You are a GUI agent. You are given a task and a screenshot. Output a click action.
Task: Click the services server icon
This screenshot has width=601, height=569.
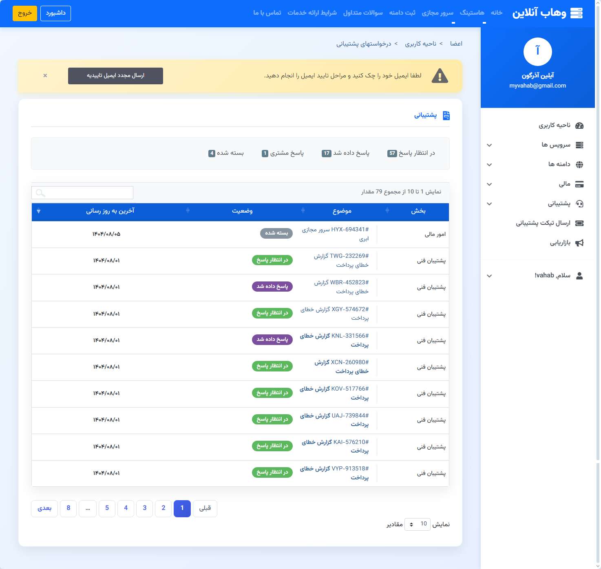point(579,145)
